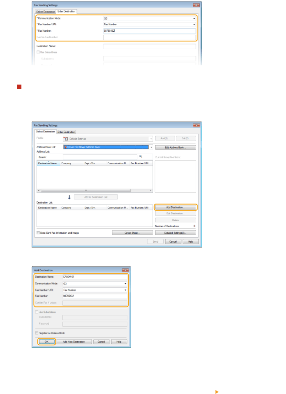The image size is (286, 394).
Task: Click Help in Fax Sending Settings window
Action: click(191, 242)
